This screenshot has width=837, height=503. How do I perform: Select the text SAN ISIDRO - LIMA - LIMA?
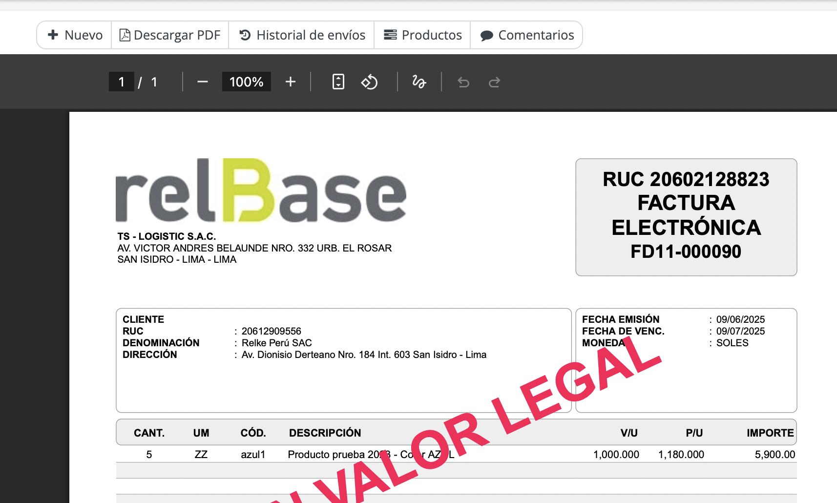[177, 259]
